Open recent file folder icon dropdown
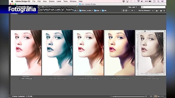 (157, 11)
